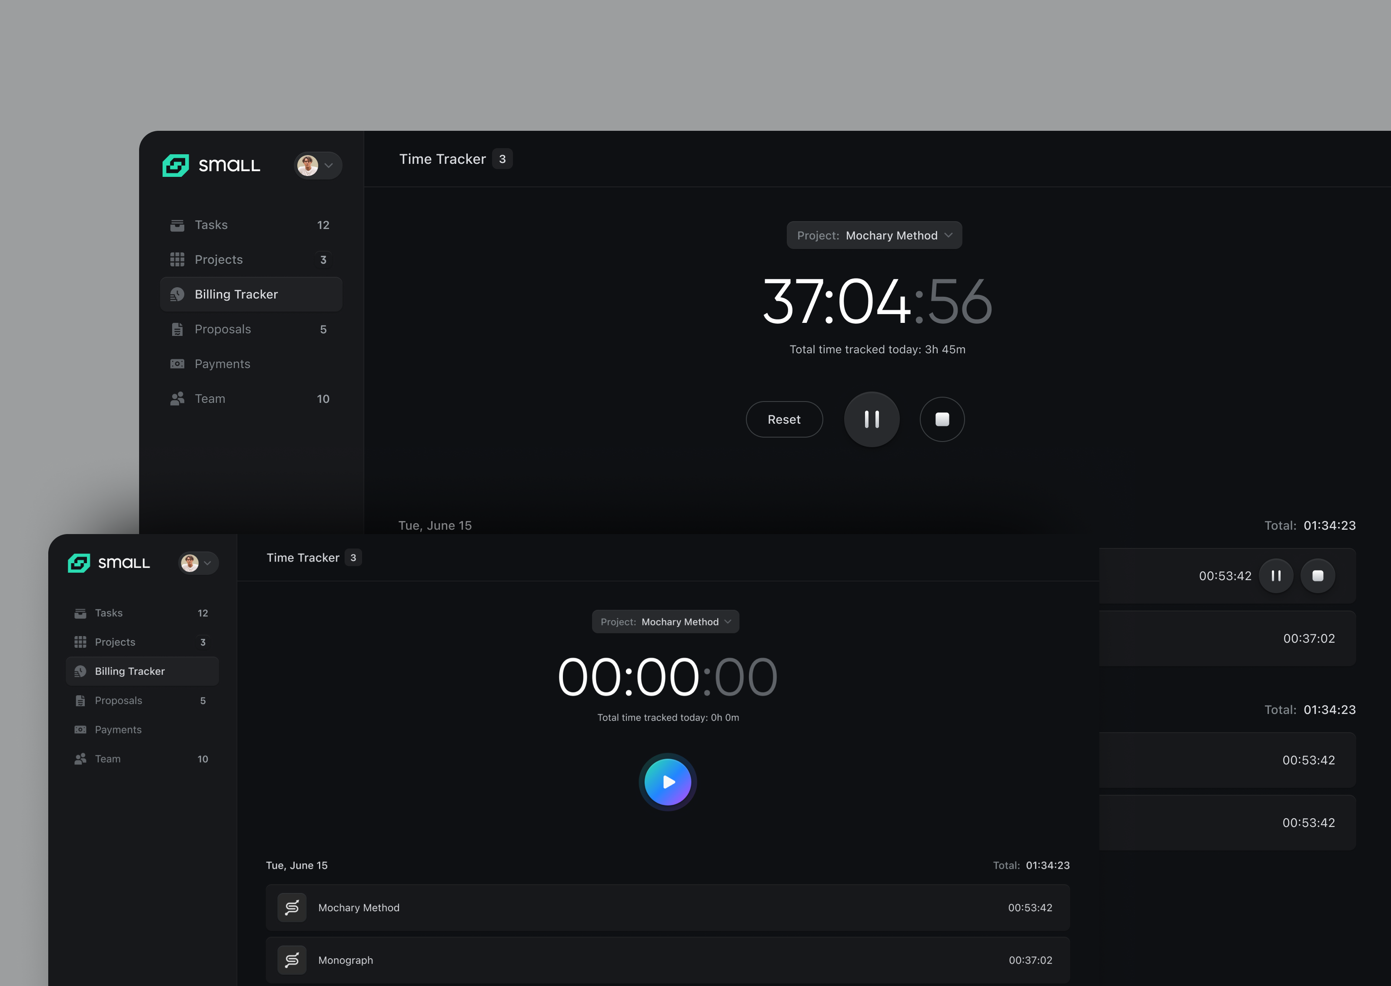Expand the user avatar menu
Screen dimensions: 1391x986
318,165
